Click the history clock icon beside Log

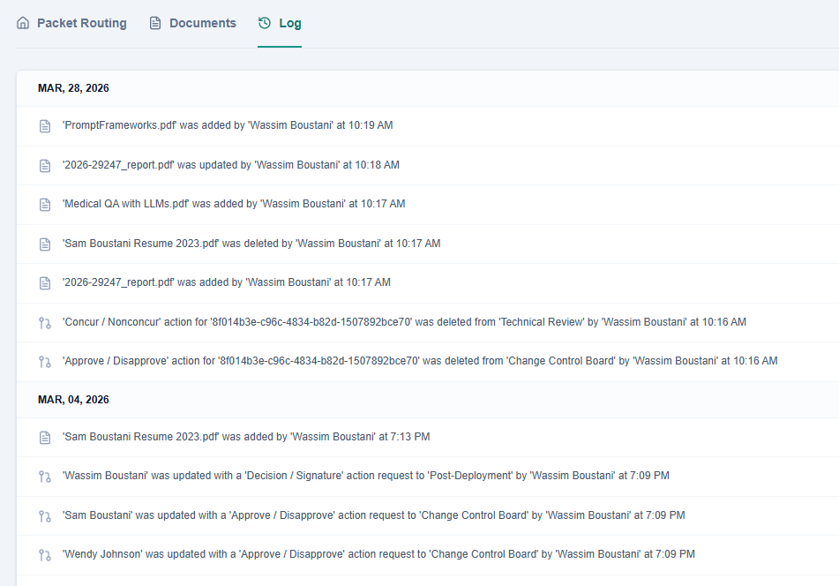click(265, 23)
